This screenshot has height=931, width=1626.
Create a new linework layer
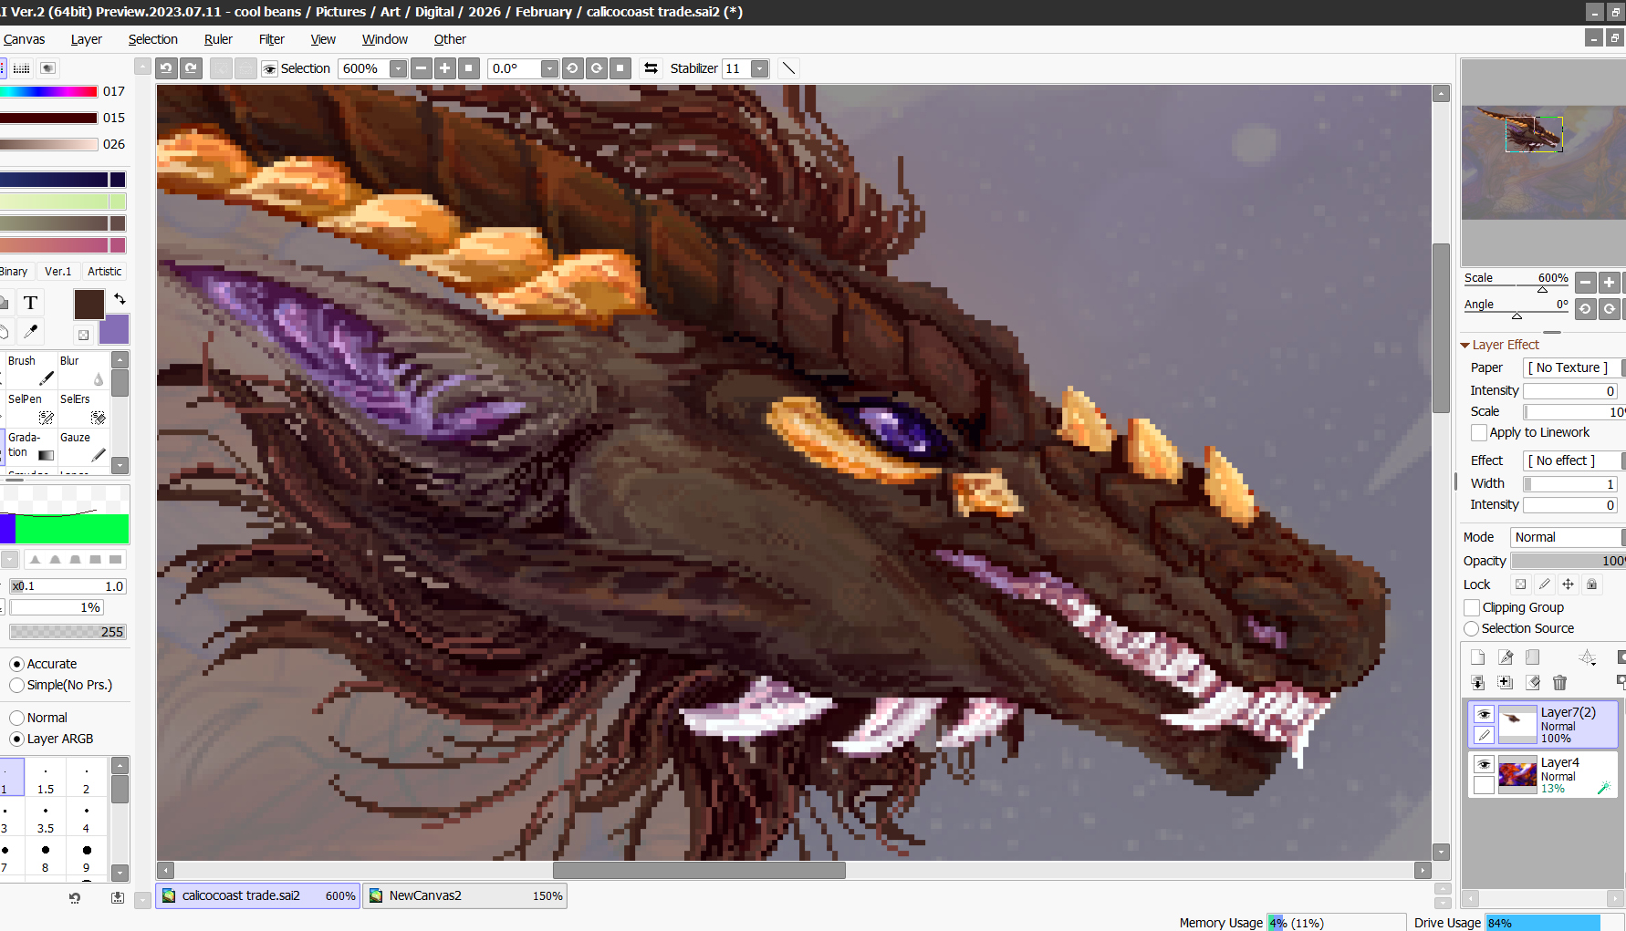pyautogui.click(x=1506, y=657)
